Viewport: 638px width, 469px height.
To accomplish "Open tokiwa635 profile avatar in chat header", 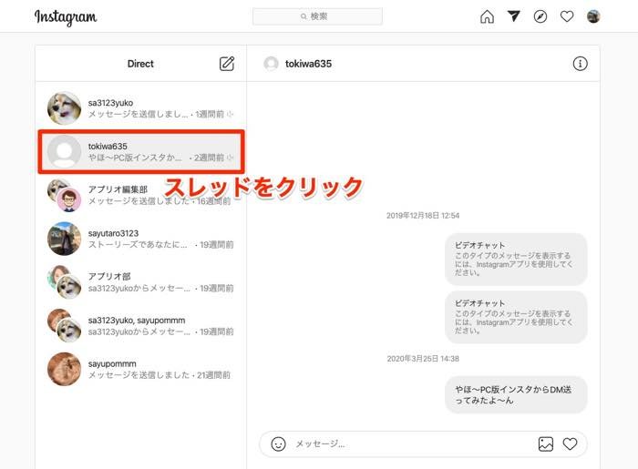I will click(271, 64).
